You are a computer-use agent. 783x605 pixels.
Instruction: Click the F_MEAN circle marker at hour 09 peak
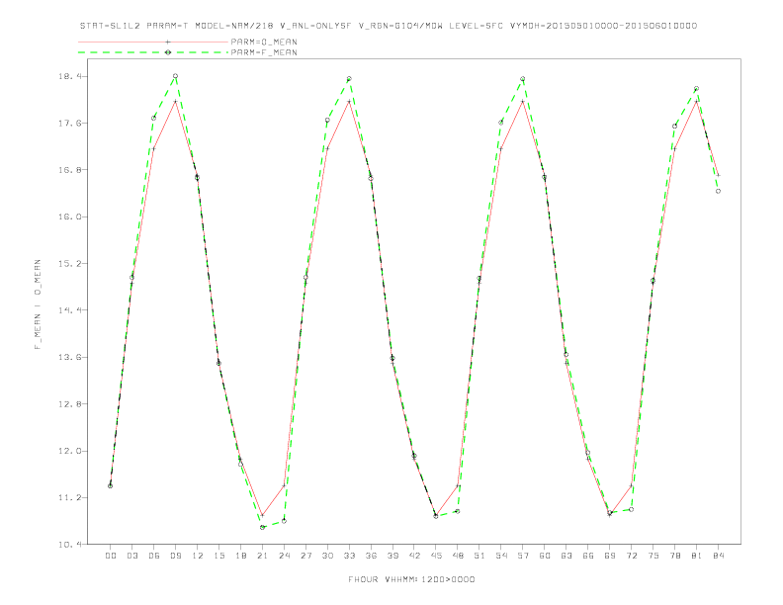tap(175, 76)
